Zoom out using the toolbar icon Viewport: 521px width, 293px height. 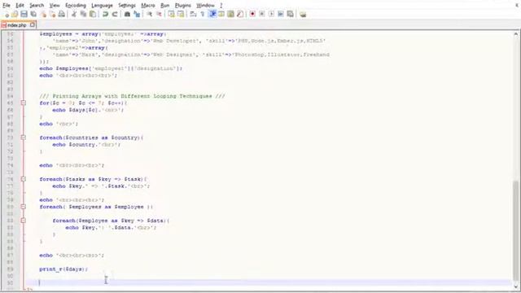(159, 14)
